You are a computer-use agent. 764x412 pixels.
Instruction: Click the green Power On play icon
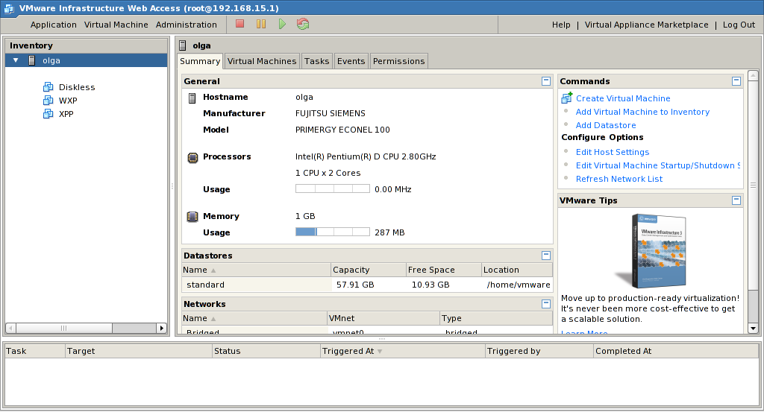pos(282,24)
